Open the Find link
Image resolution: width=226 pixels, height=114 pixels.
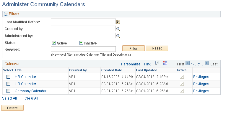[148, 64]
